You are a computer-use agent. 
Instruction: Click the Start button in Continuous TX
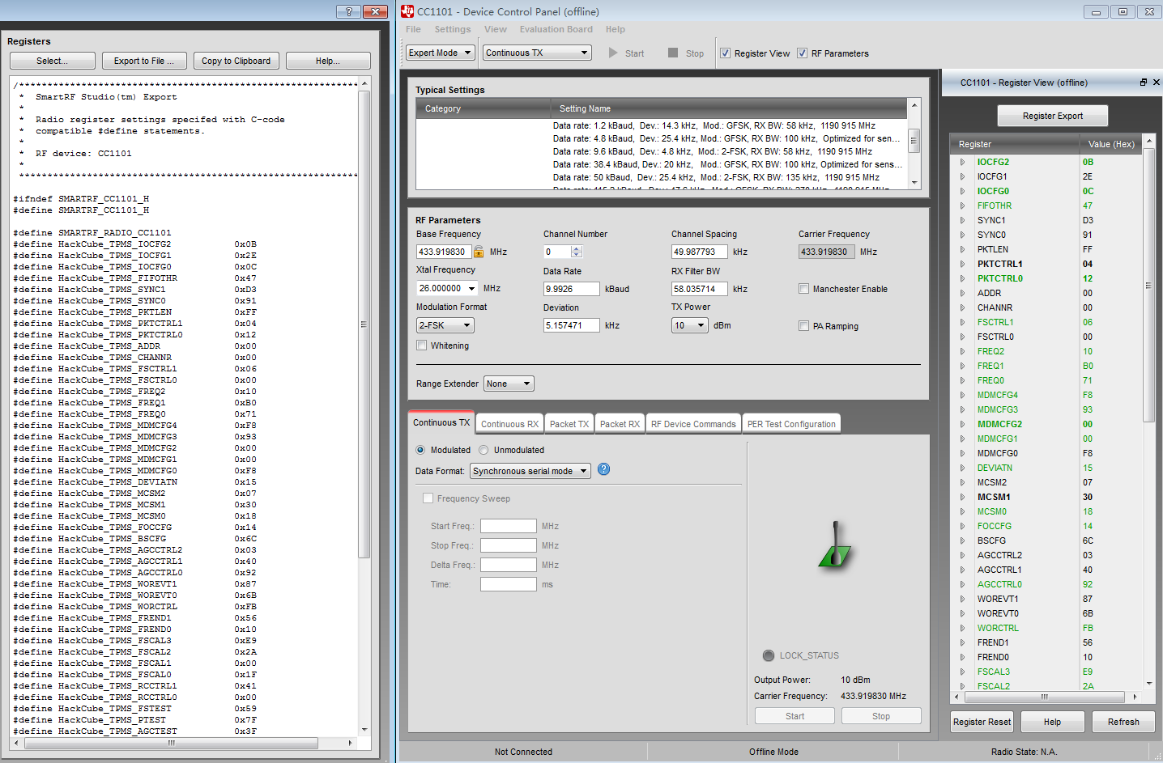click(795, 716)
